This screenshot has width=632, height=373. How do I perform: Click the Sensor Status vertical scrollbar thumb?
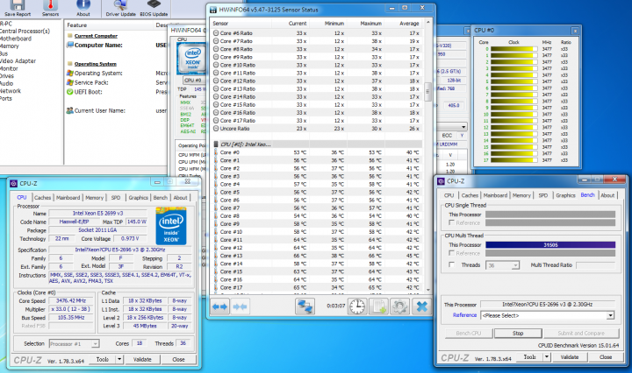tap(427, 92)
